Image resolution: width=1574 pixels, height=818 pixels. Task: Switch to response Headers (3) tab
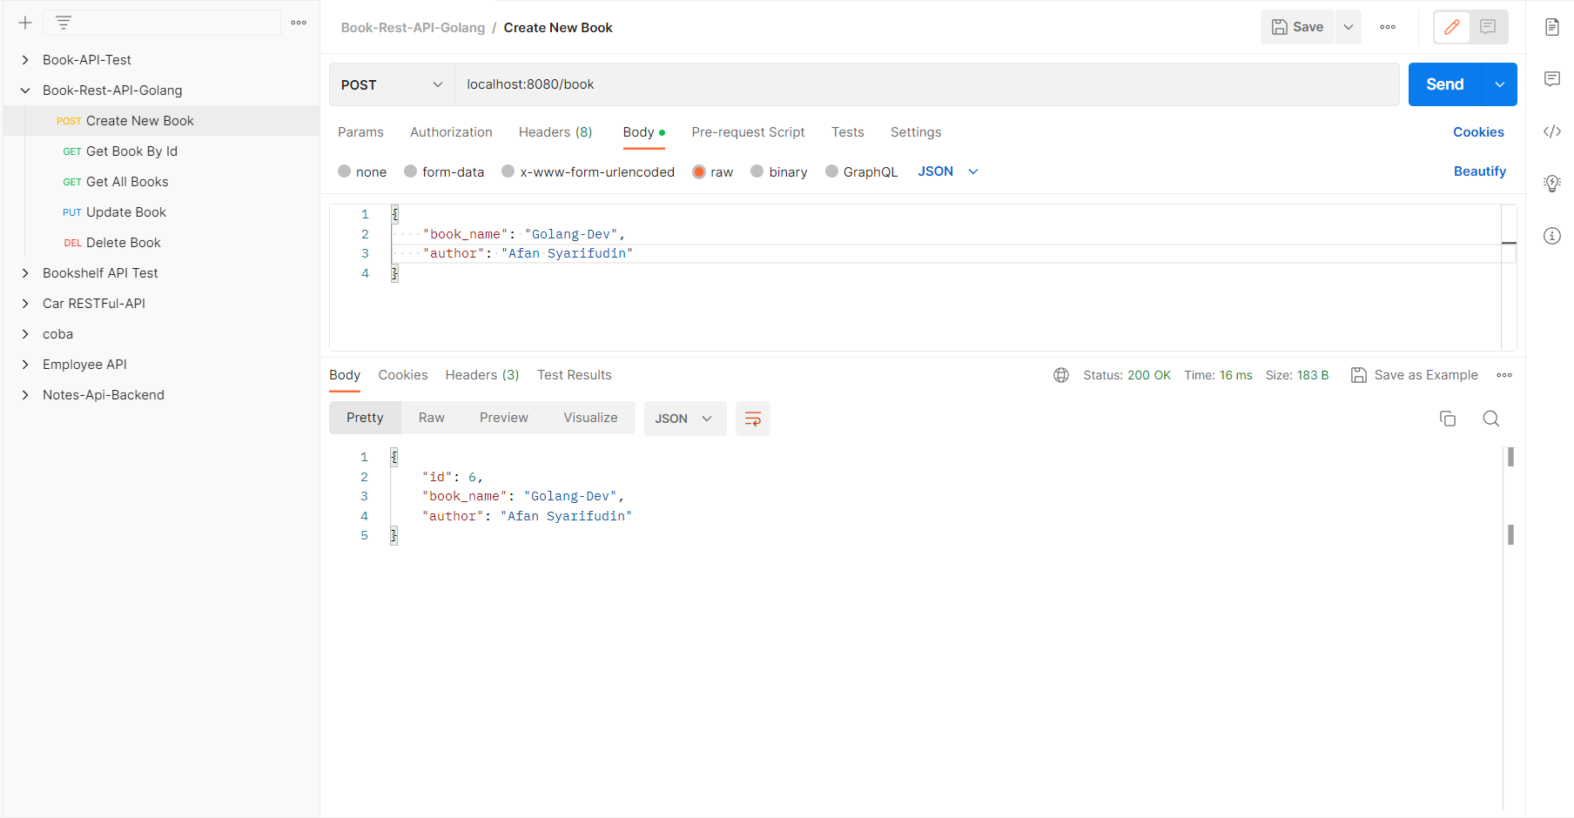point(482,375)
